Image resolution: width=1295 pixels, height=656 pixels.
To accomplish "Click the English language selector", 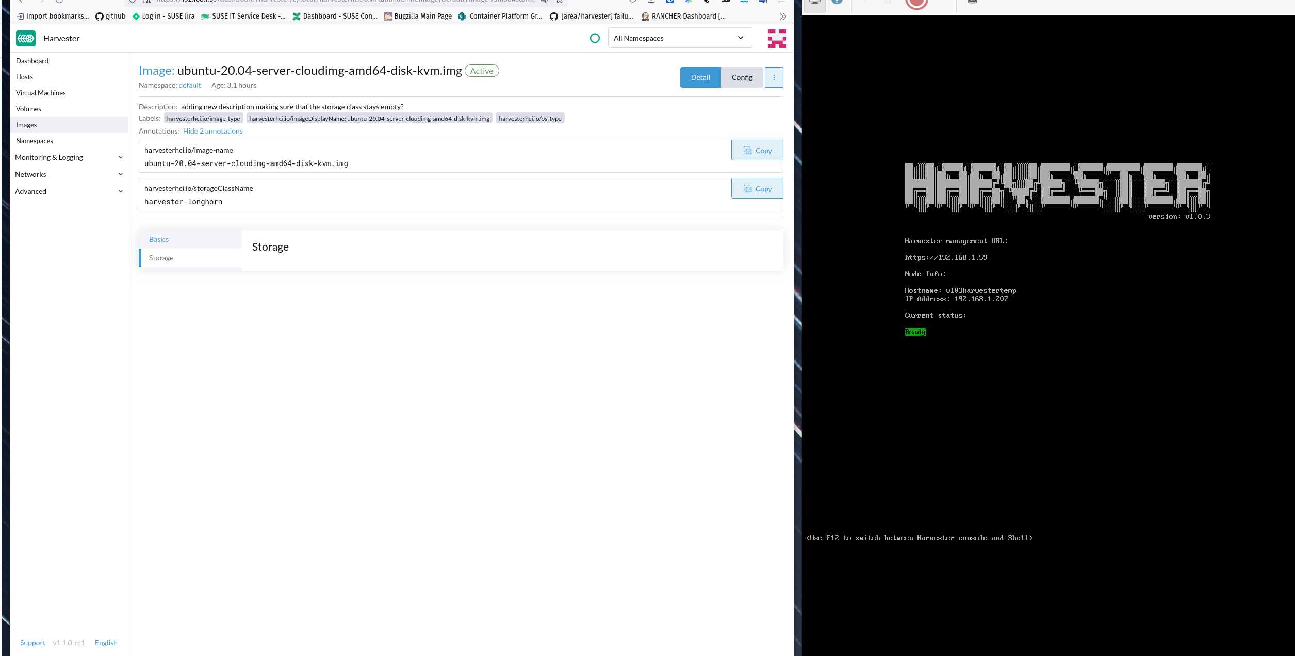I will [106, 643].
